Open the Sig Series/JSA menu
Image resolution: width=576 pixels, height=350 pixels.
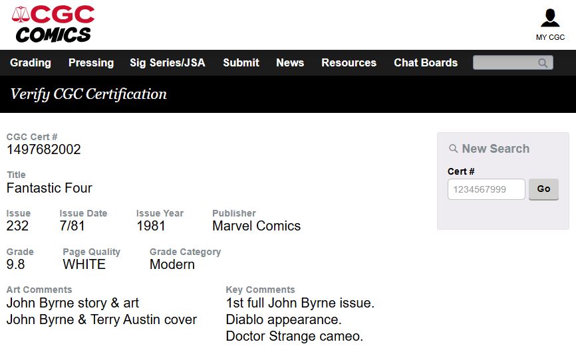(x=168, y=62)
